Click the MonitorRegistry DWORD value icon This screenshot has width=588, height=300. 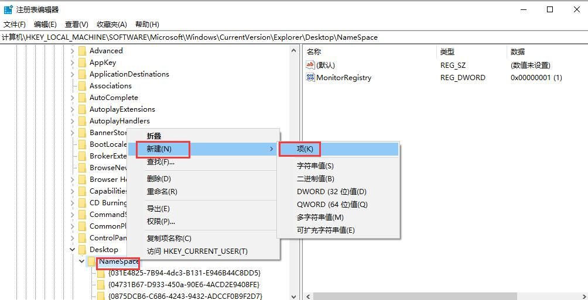[310, 77]
